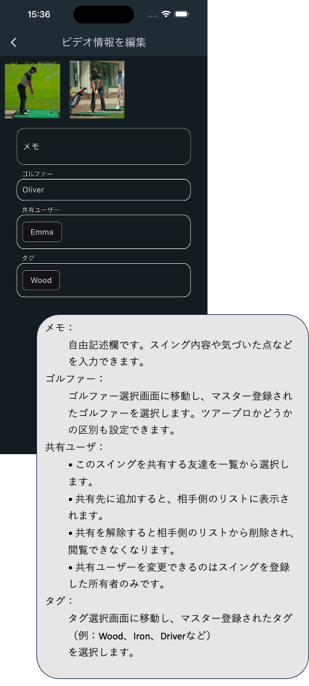Tap the back arrow icon
This screenshot has width=309, height=686.
13,42
